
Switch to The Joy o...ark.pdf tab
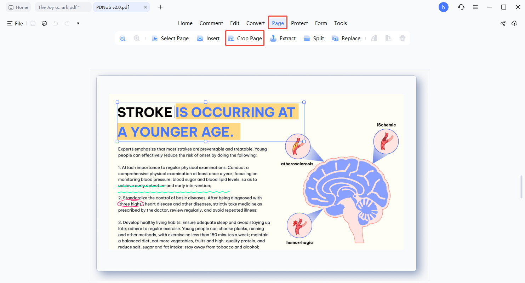click(x=59, y=7)
